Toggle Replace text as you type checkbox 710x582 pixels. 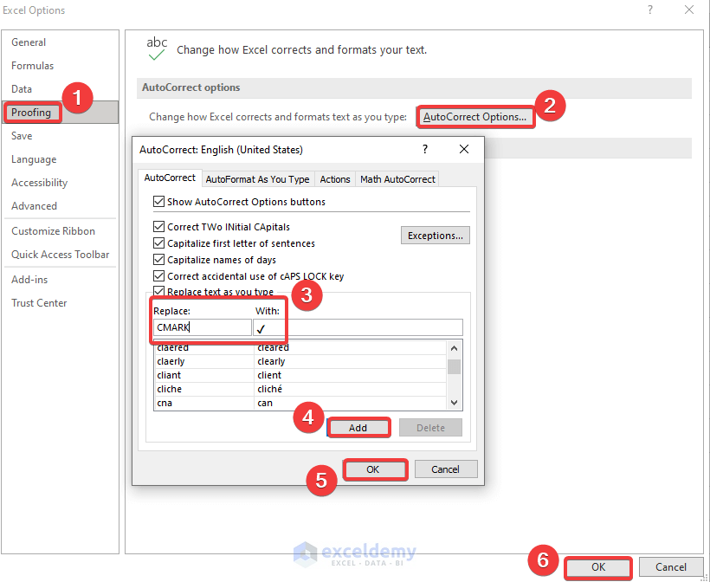(x=158, y=291)
